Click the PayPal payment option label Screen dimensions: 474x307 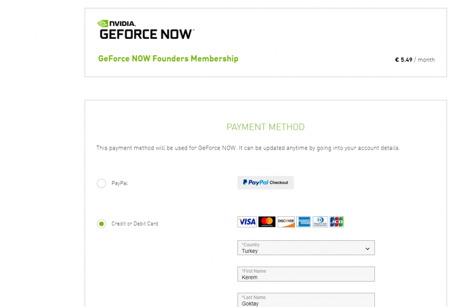(119, 183)
